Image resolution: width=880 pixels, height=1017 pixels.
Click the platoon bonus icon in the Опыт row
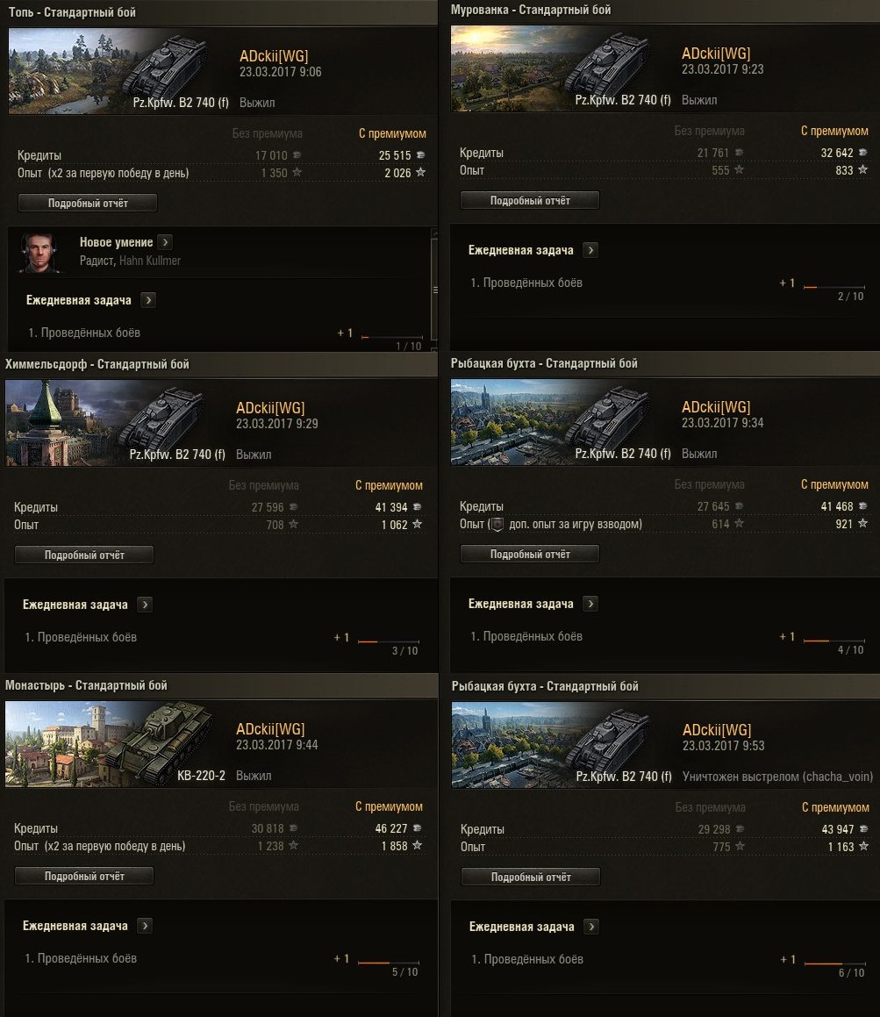[497, 524]
